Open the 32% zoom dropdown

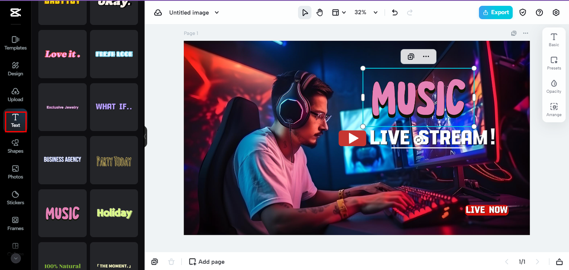(366, 12)
